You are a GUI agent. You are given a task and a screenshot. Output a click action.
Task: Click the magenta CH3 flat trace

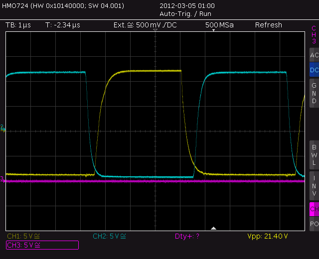click(x=155, y=181)
